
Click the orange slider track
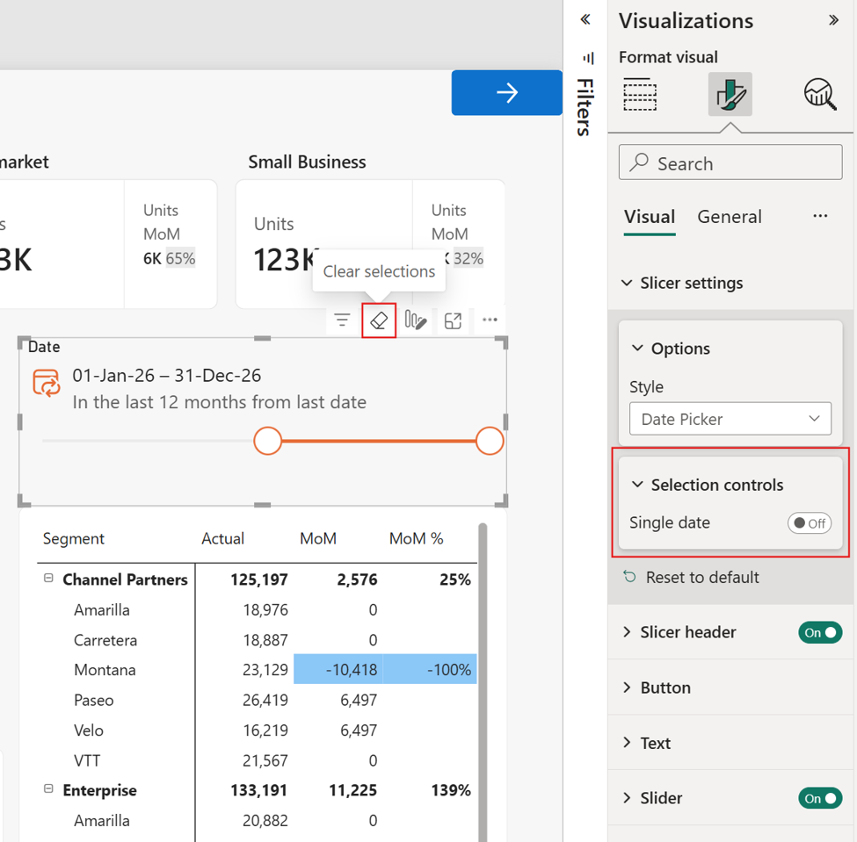(x=378, y=441)
